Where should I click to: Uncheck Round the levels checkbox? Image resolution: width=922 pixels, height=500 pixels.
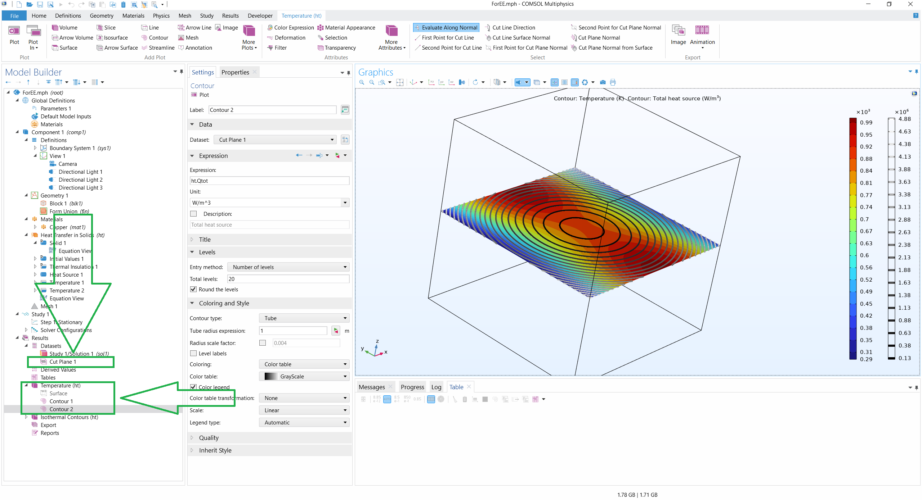(x=193, y=290)
